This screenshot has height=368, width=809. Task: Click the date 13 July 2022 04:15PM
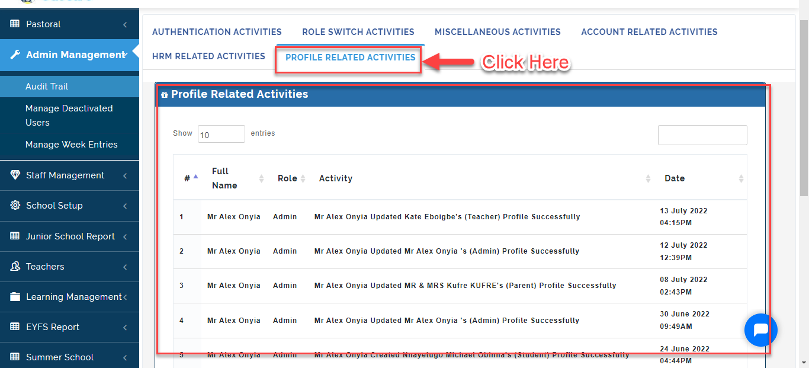coord(683,217)
